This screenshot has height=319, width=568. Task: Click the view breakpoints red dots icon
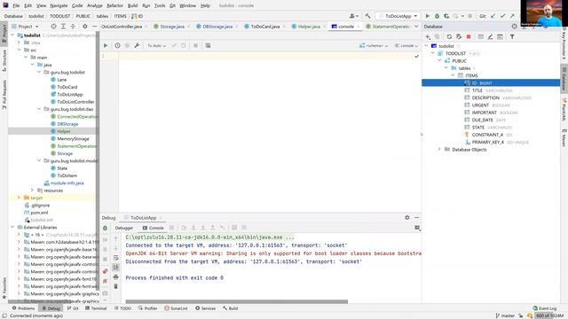click(x=105, y=271)
